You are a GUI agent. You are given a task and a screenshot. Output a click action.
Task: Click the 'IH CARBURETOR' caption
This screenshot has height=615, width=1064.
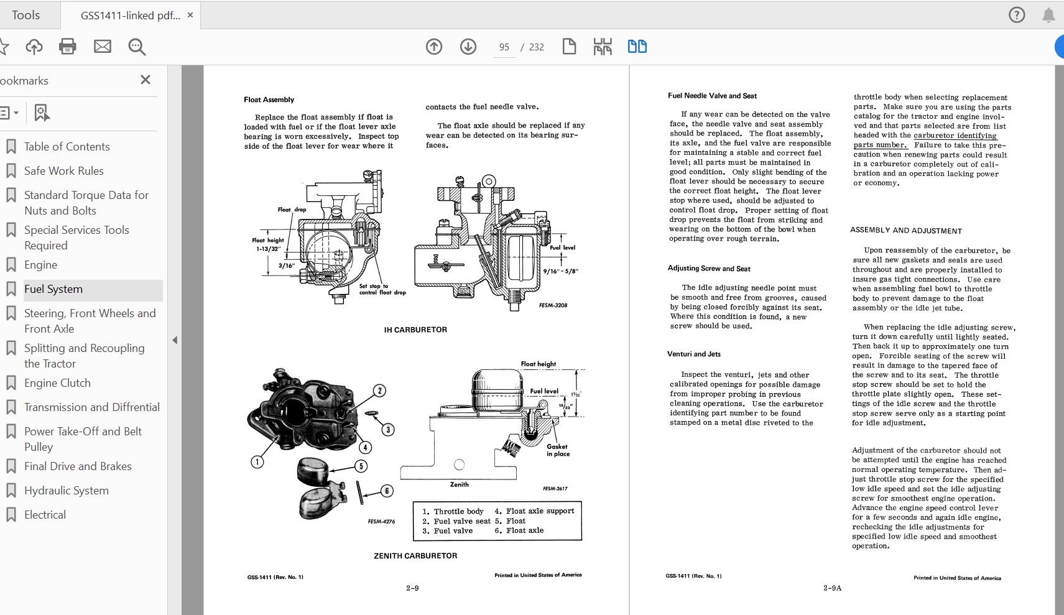coord(415,330)
